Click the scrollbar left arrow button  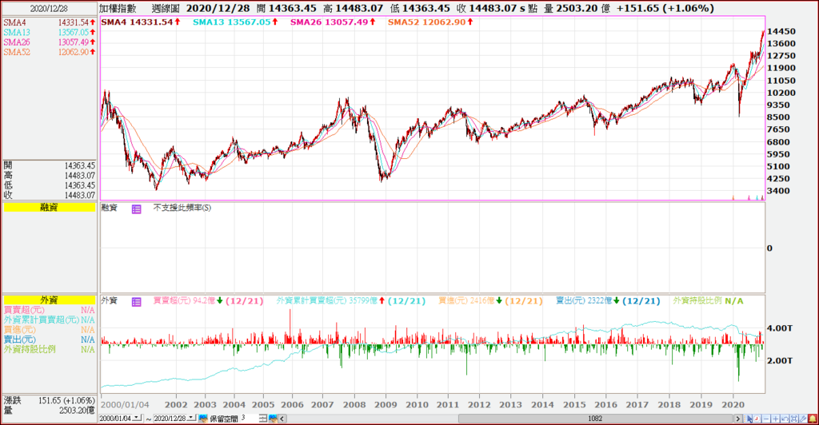(282, 419)
